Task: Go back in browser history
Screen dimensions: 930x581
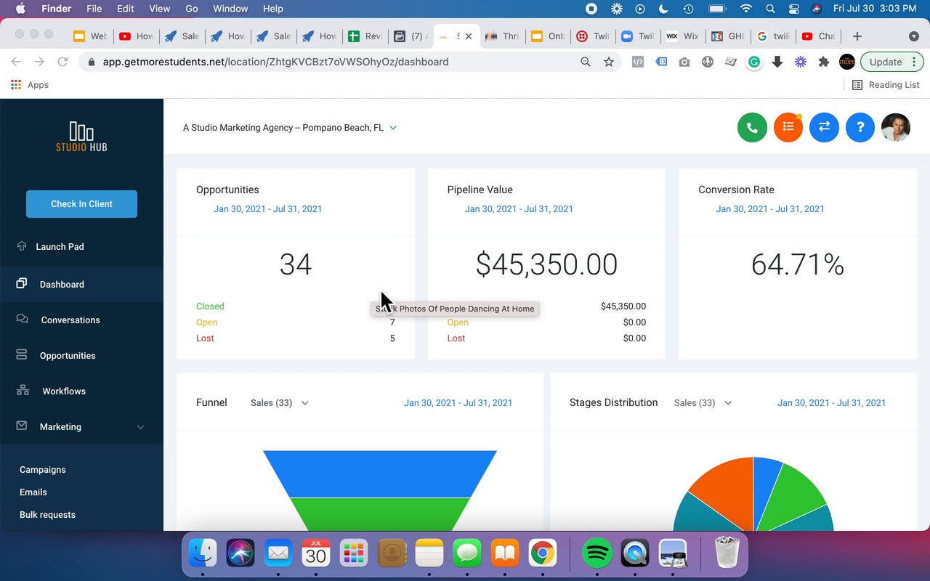Action: click(16, 62)
